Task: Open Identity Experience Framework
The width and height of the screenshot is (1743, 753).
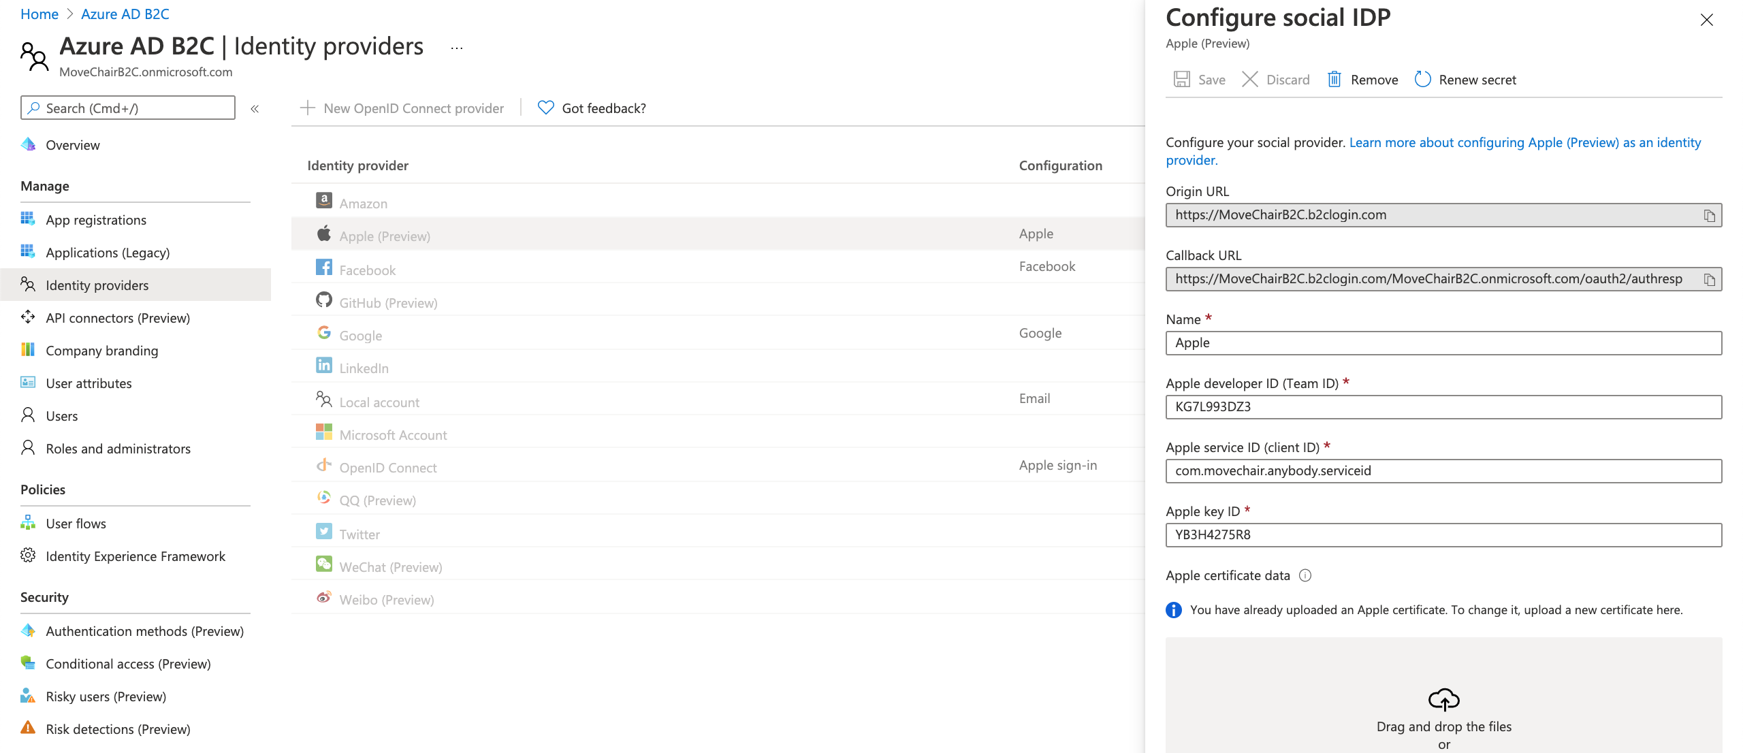Action: tap(135, 556)
